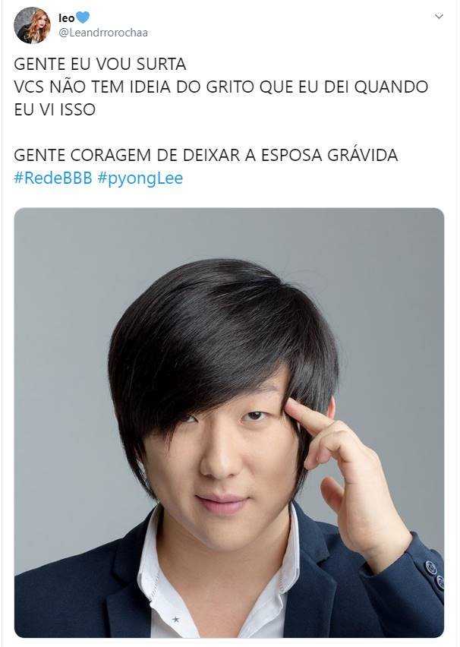Viewport: 460px width, 647px height.
Task: Visit the @Leandrrorochaa handle link
Action: click(103, 33)
